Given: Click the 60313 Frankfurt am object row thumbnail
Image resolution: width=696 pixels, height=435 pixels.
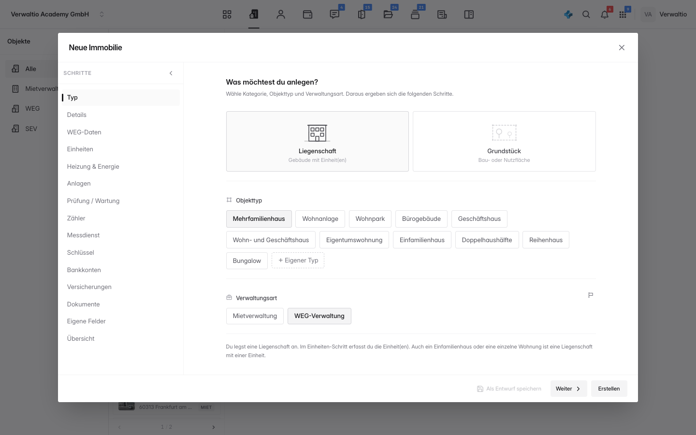Looking at the screenshot, I should (127, 406).
